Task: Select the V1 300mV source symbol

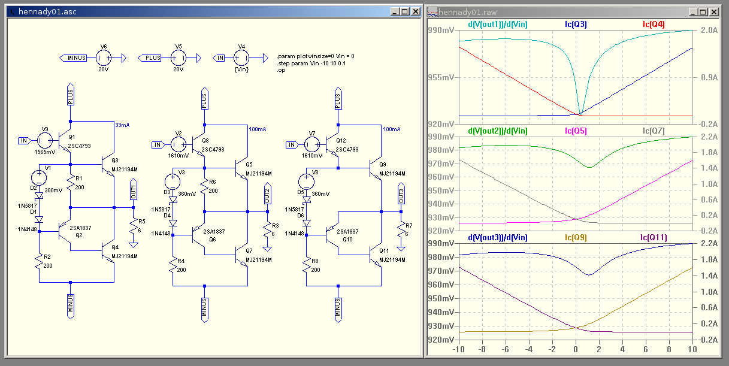Action: (x=40, y=177)
